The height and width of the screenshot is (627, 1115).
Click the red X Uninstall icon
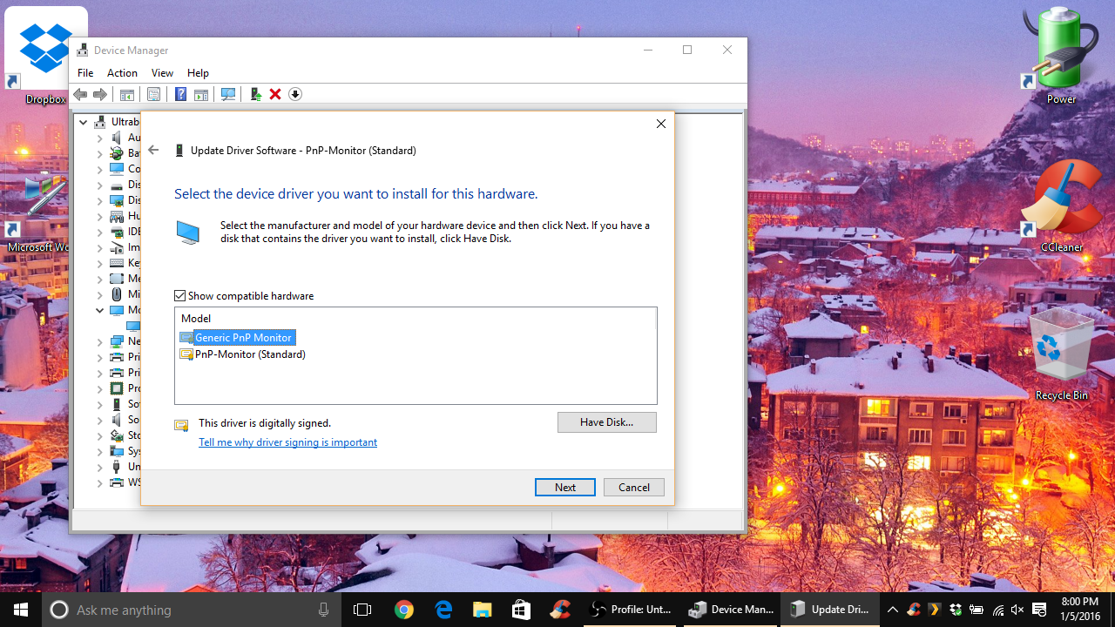point(275,94)
